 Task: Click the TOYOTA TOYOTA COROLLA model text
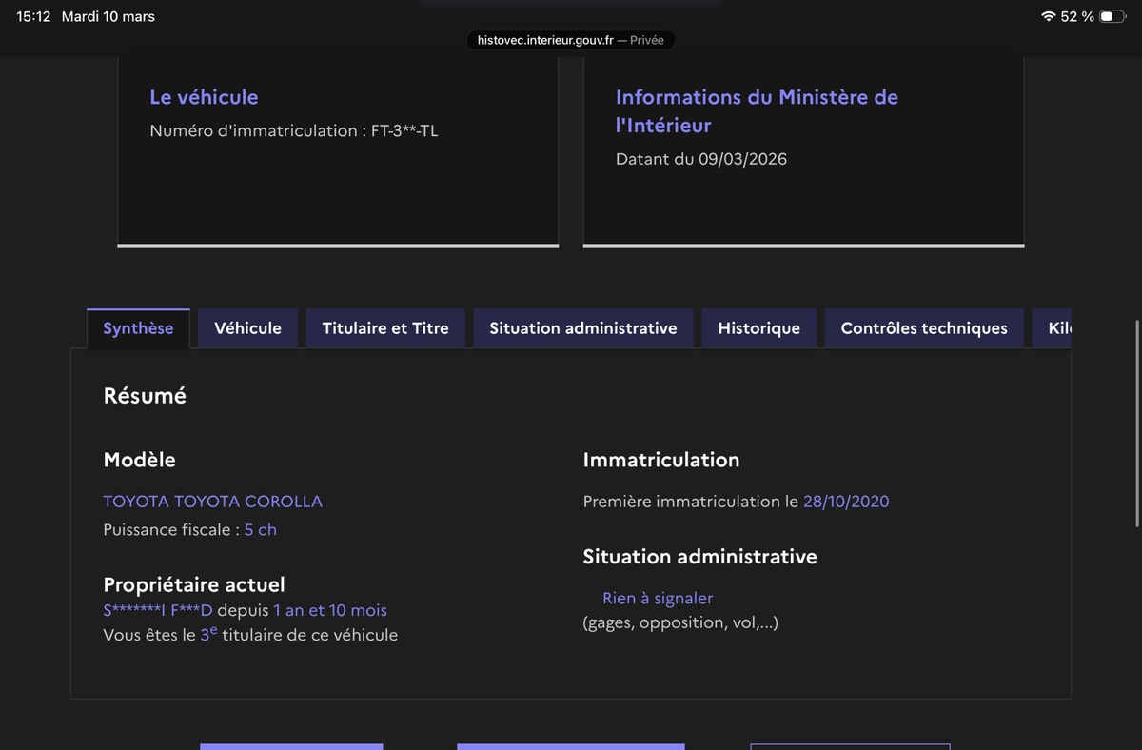point(213,502)
